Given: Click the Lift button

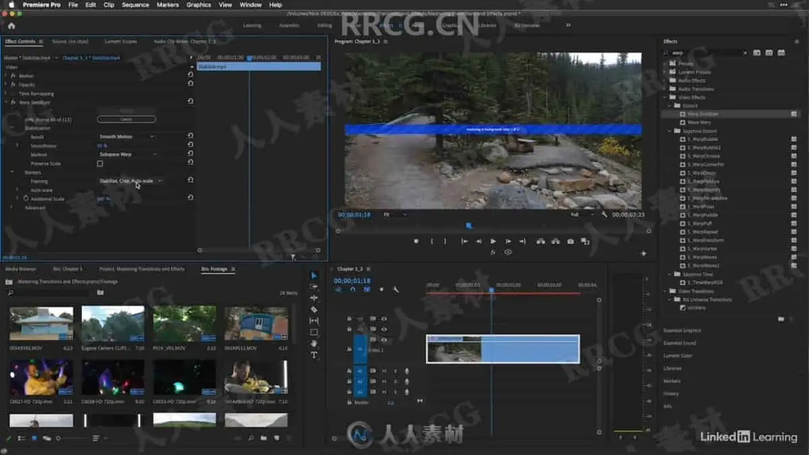Looking at the screenshot, I should click(541, 241).
